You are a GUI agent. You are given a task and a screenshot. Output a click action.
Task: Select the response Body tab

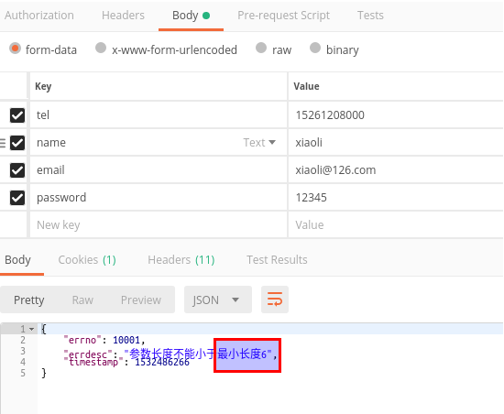18,259
